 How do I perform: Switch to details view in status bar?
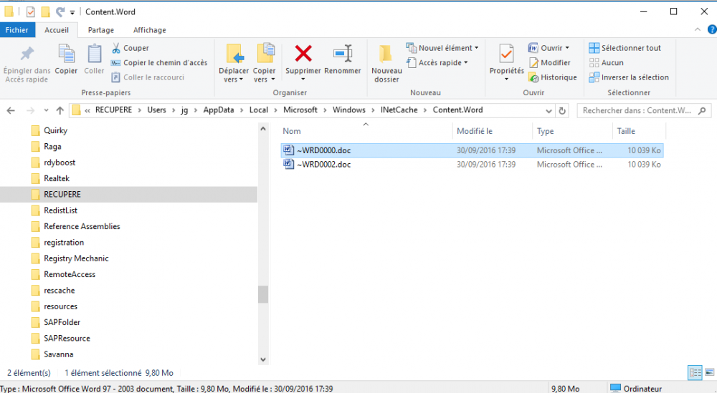(x=695, y=372)
